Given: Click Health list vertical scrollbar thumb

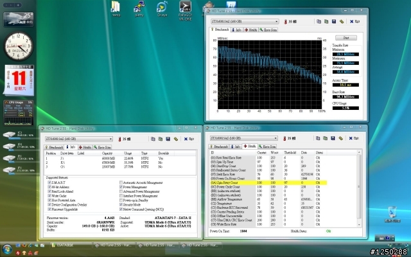Looking at the screenshot, I should click(x=359, y=186).
